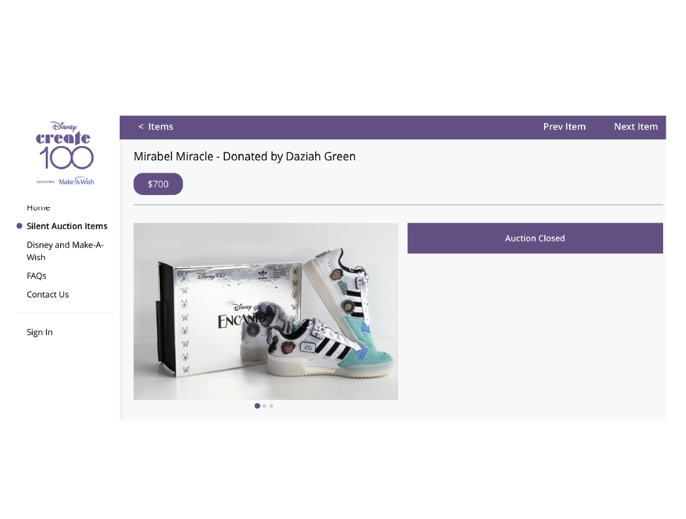Click the Make-A-Wish supporting logo
Image resolution: width=686 pixels, height=519 pixels.
(77, 182)
